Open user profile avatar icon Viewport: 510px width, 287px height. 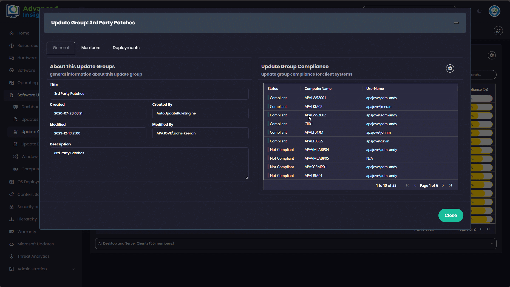[x=494, y=11]
